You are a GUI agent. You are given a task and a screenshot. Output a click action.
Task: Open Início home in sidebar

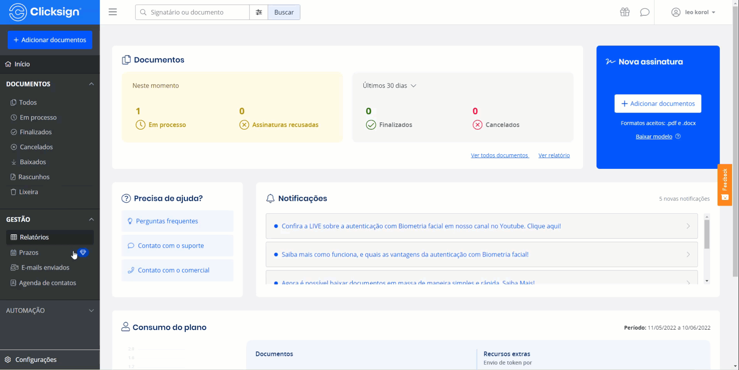tap(50, 64)
